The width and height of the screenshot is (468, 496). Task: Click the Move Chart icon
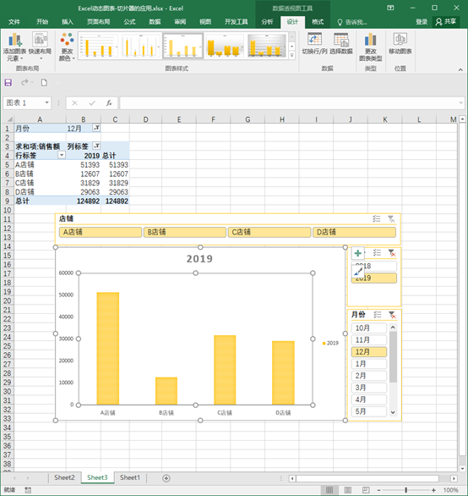400,43
